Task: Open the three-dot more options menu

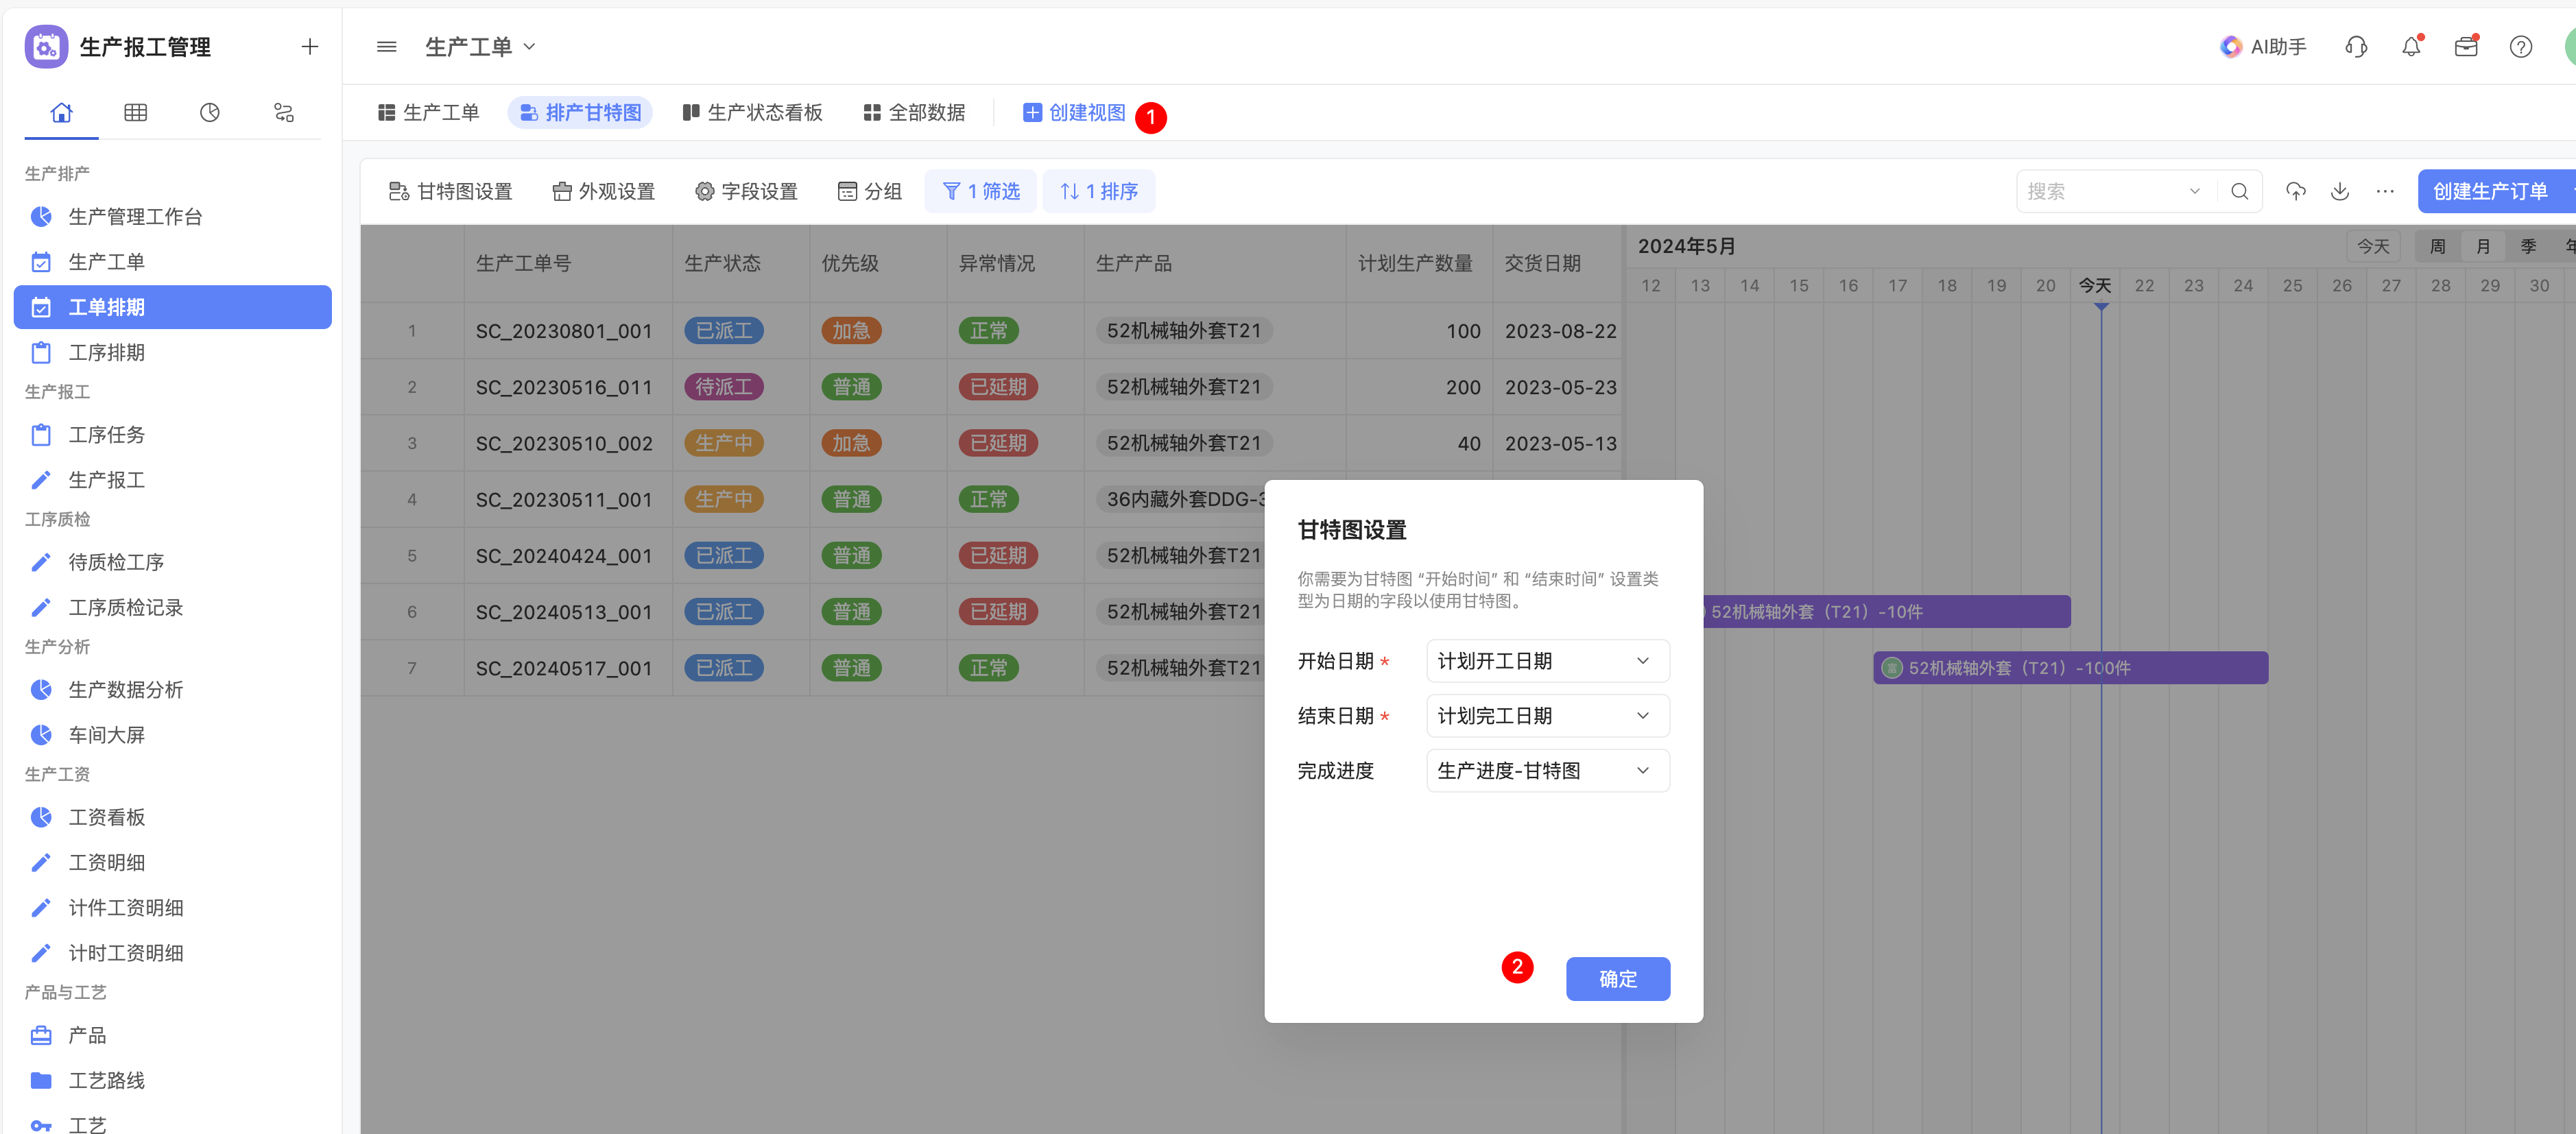Action: [x=2385, y=191]
